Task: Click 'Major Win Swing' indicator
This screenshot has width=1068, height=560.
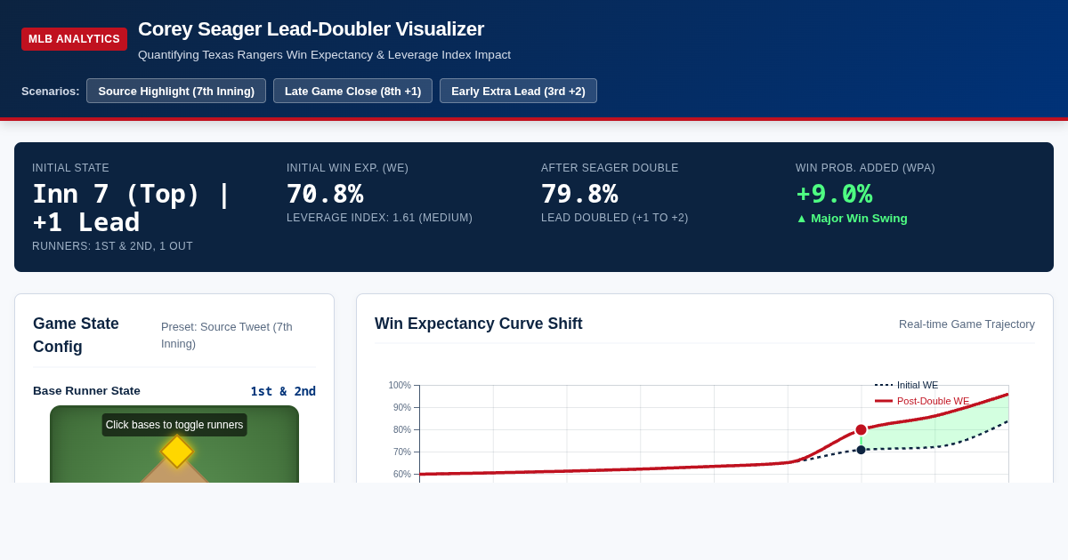Action: [852, 219]
